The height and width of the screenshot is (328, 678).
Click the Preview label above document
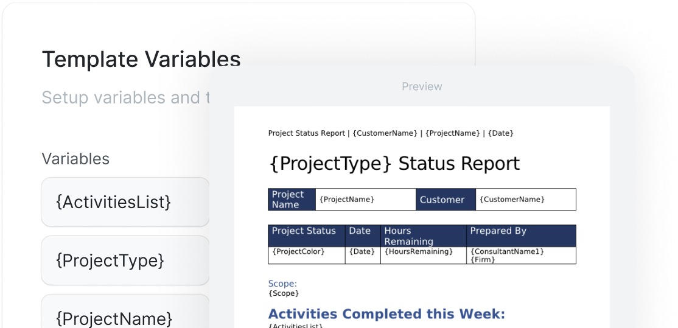point(422,86)
